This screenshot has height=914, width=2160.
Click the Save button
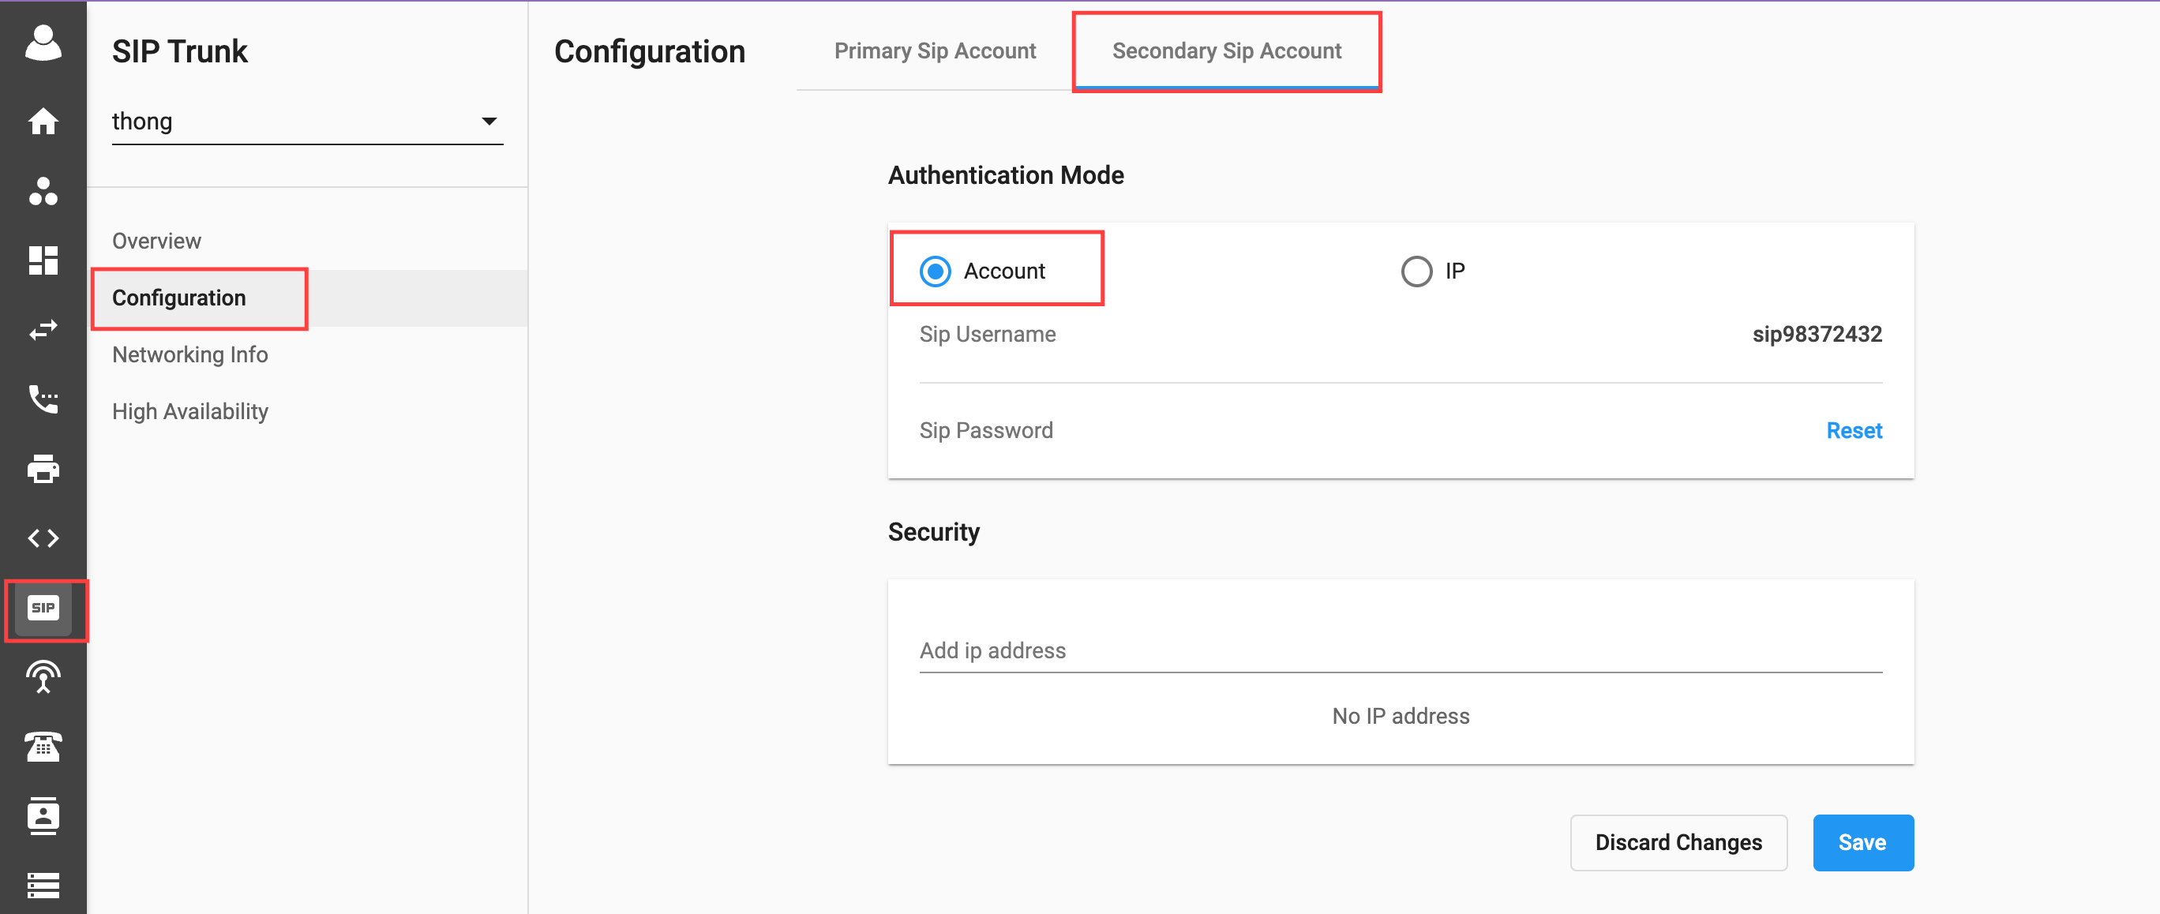pos(1862,842)
